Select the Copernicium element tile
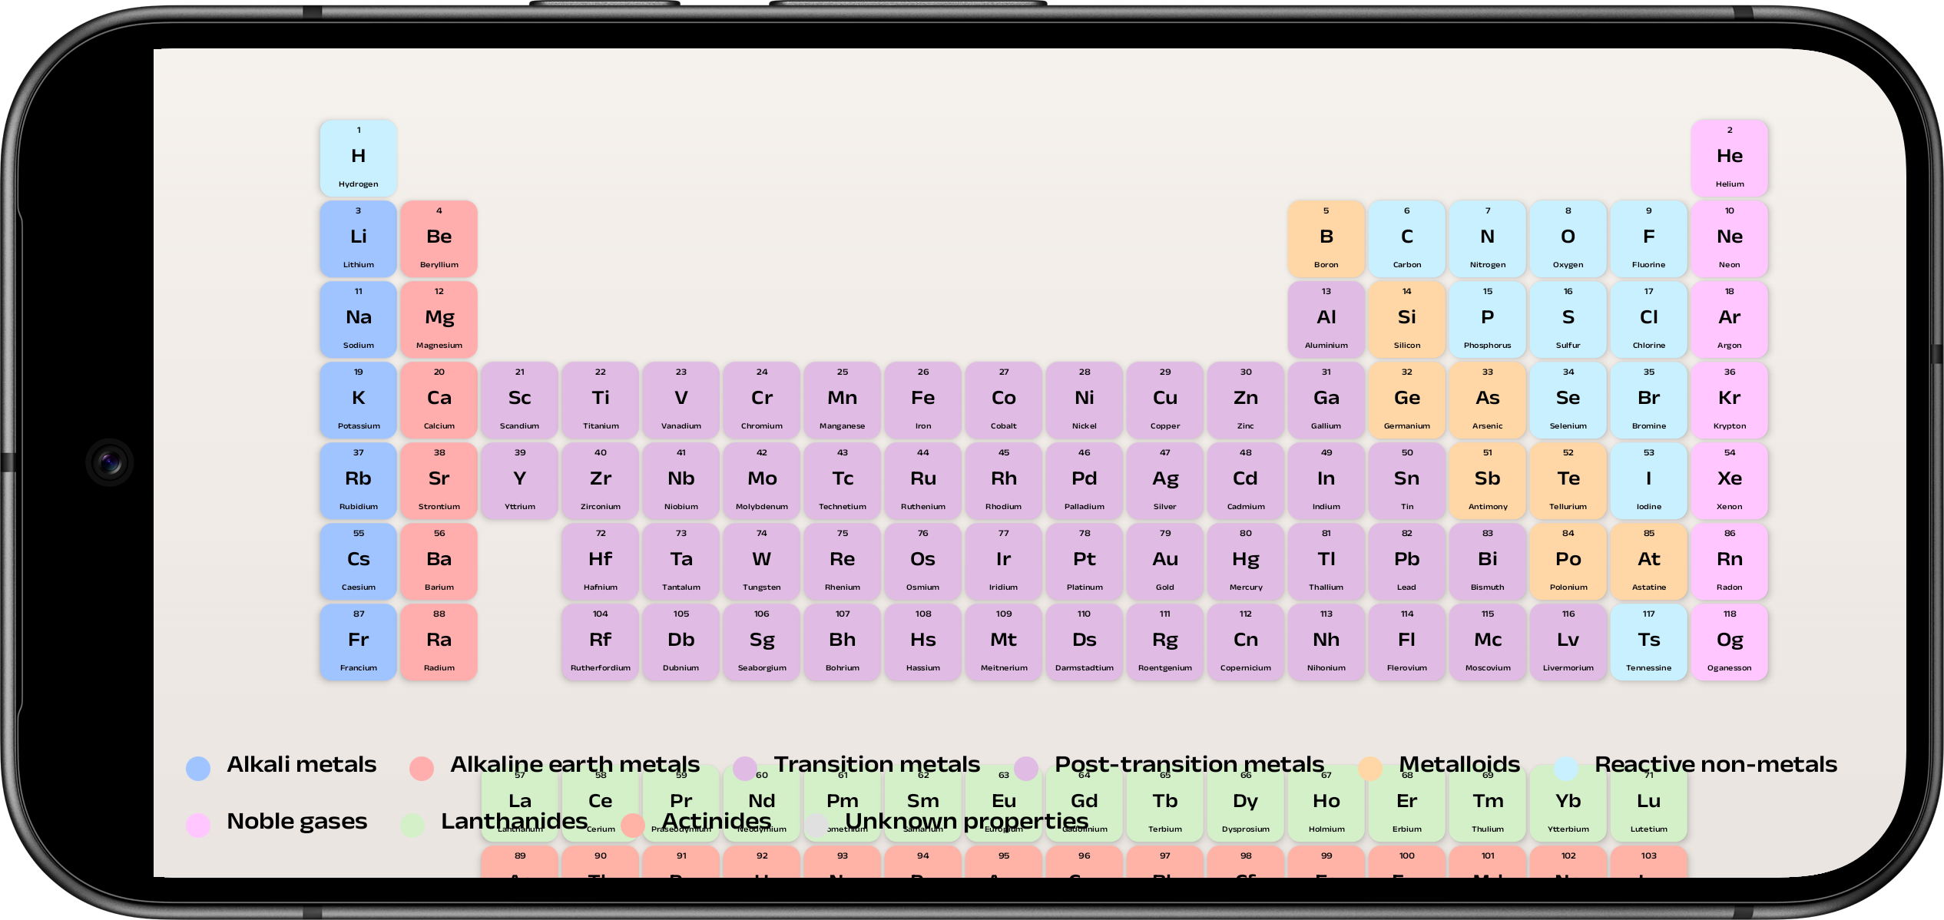This screenshot has height=920, width=1944. (1245, 642)
